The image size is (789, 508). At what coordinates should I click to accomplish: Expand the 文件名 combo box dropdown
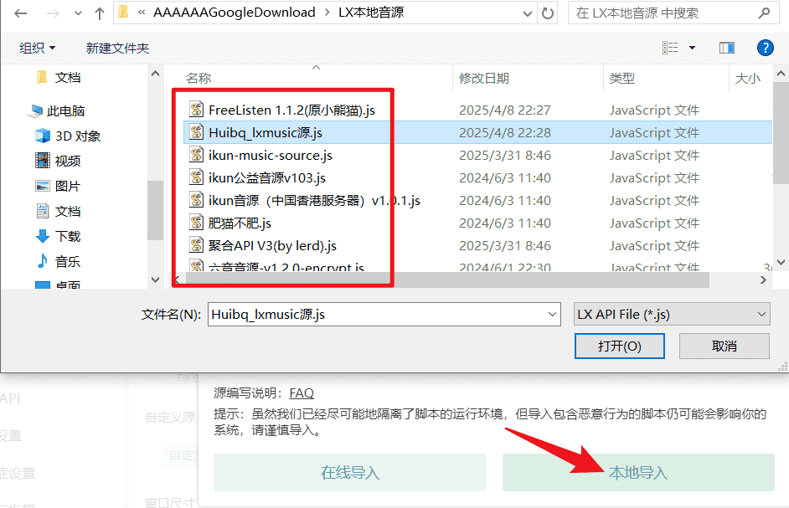552,315
